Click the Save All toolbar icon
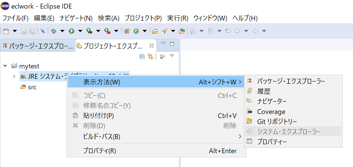353x167 pixels. point(33,31)
